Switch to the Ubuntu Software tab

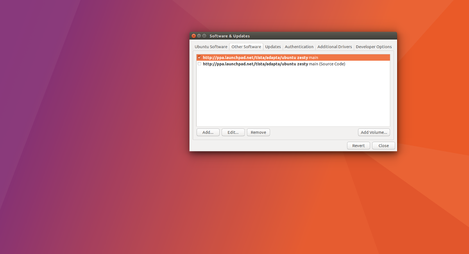coord(211,47)
